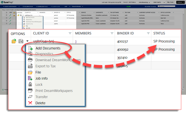The width and height of the screenshot is (186, 114).
Task: Click the Print DreamWorkpapers printer icon
Action: (x=30, y=91)
